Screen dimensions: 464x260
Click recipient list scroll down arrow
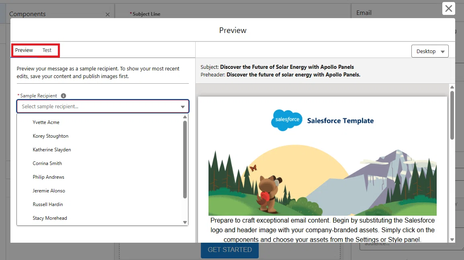point(185,222)
